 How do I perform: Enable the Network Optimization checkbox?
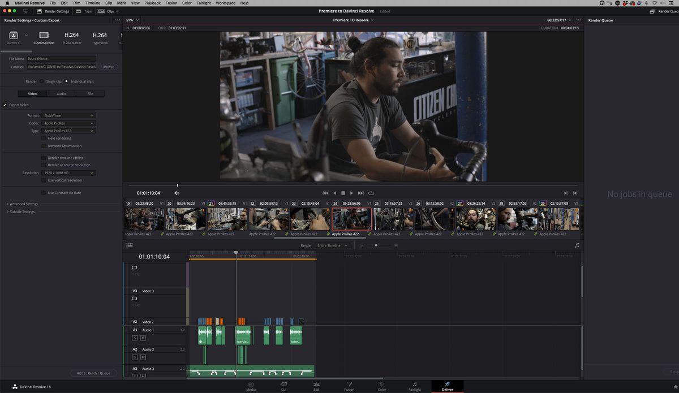coord(44,145)
